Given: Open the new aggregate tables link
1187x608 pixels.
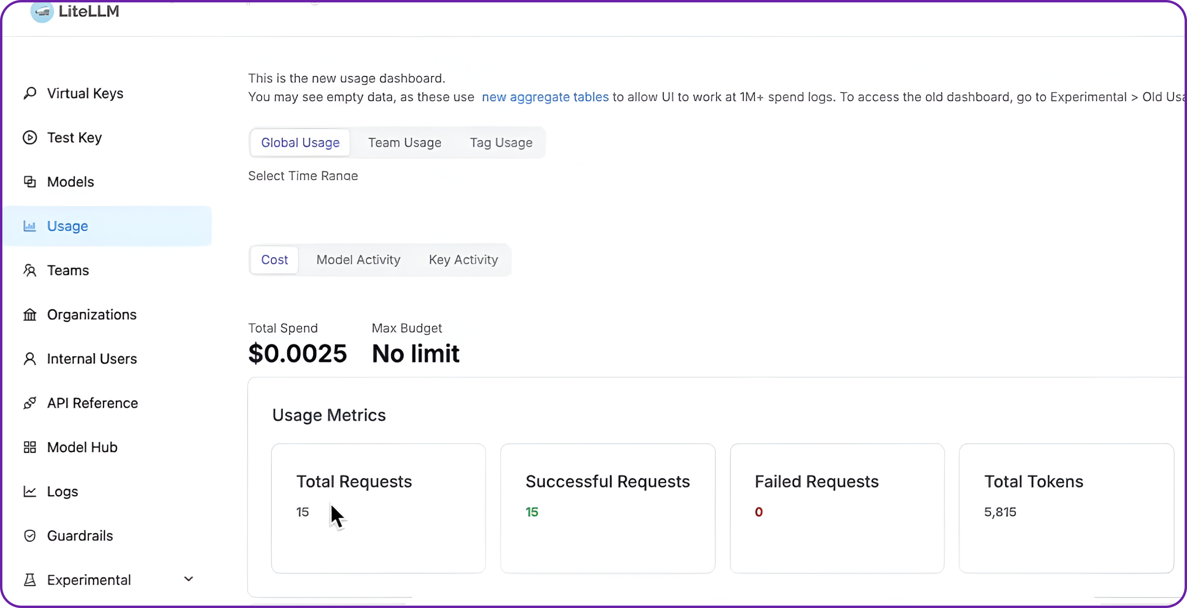Looking at the screenshot, I should click(x=546, y=97).
